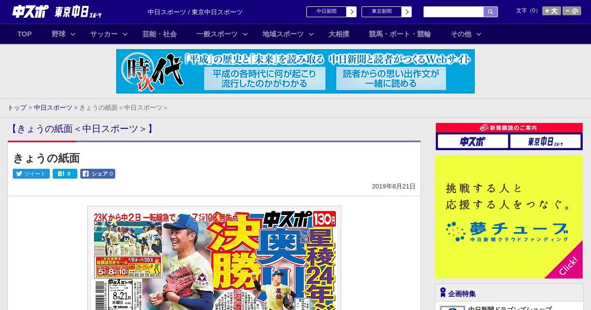Open the 中日新聞 link button
Viewport: 591px width, 310px height.
[327, 12]
